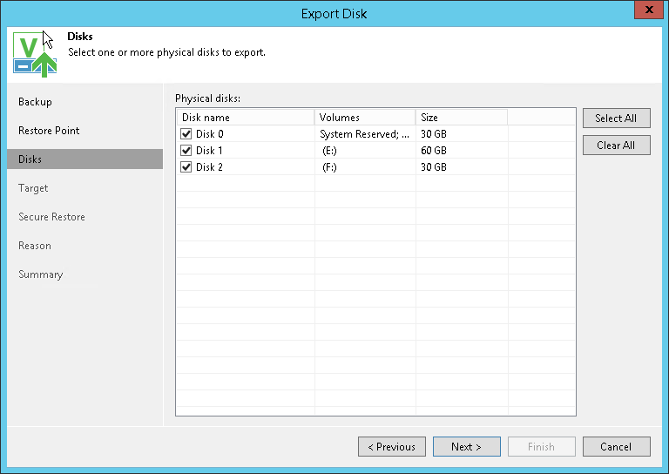Viewport: 669px width, 474px height.
Task: Open the Secure Restore step
Action: point(51,217)
